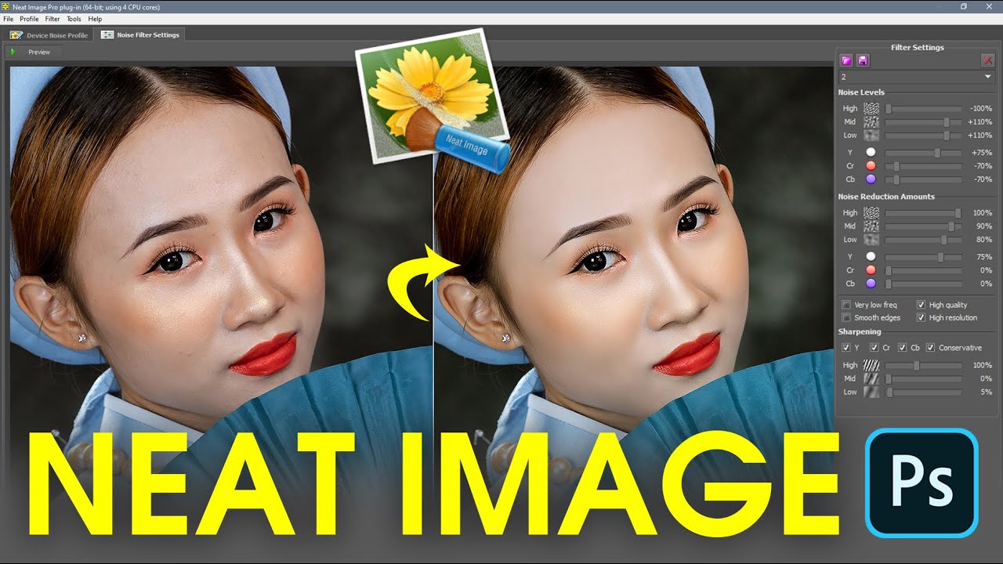The image size is (1003, 564).
Task: Click the Noise Levels High slider
Action: [x=923, y=109]
